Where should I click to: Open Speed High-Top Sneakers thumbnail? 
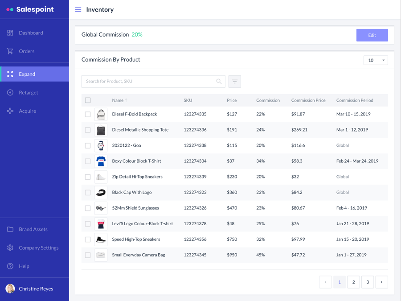(x=101, y=239)
